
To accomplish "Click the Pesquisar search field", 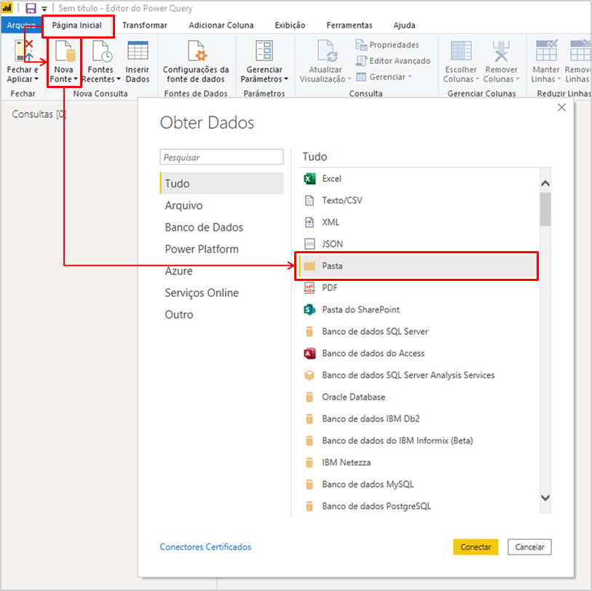I will click(221, 157).
